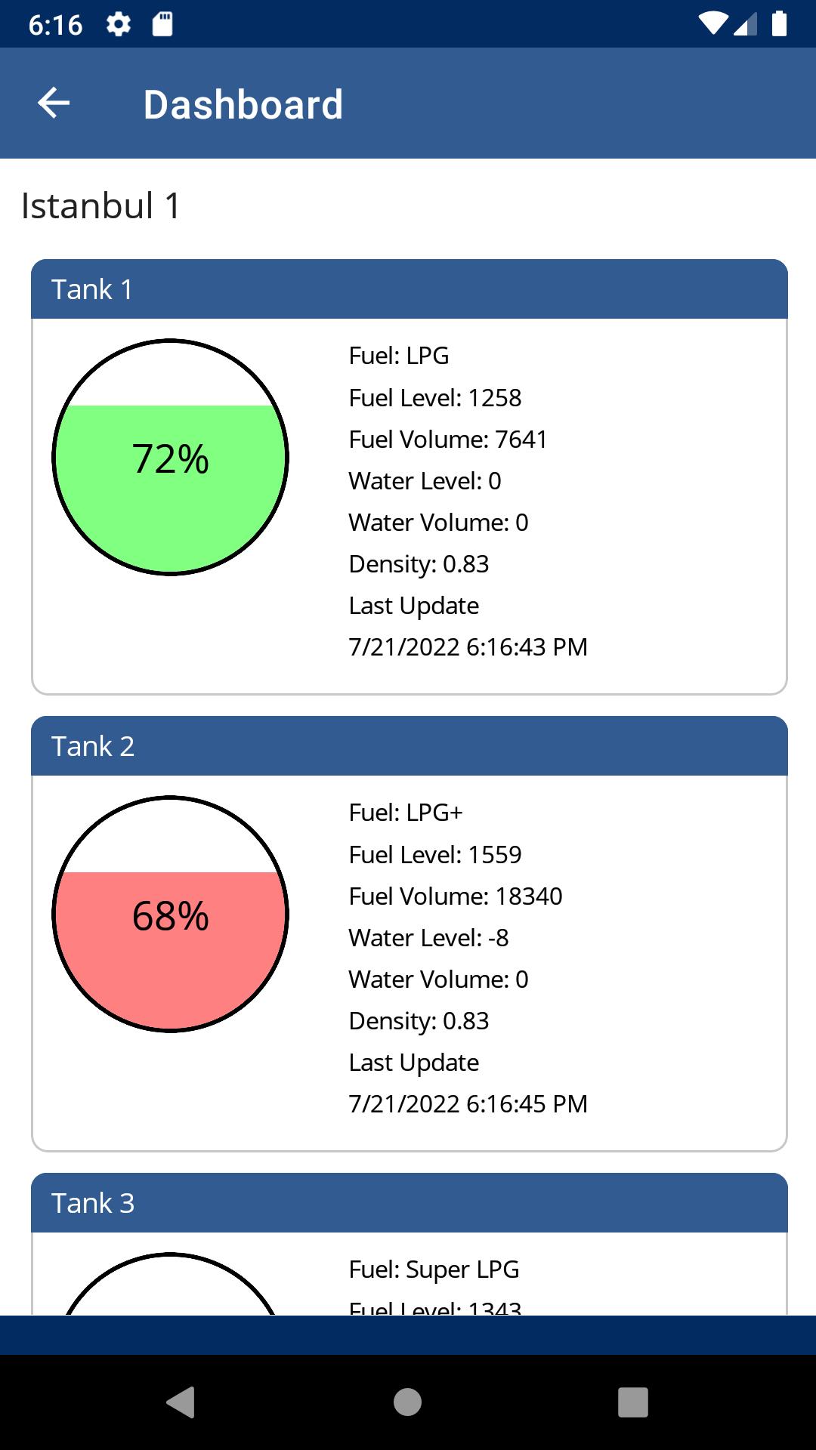Tap the Dashboard title text
This screenshot has width=816, height=1450.
coord(243,104)
